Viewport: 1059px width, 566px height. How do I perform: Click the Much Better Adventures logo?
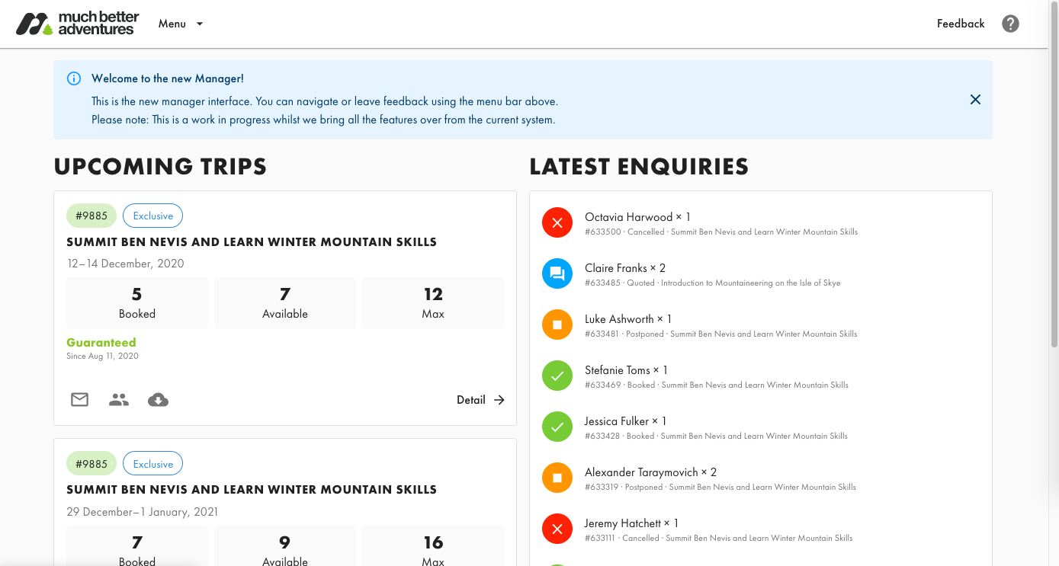point(75,24)
